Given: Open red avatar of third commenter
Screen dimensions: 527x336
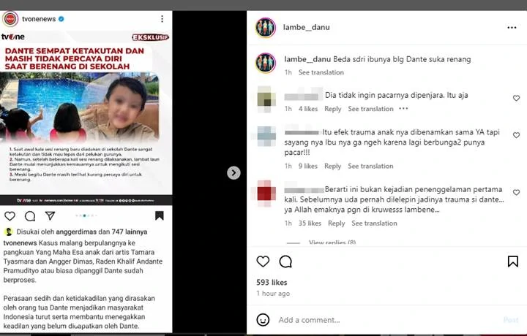Looking at the screenshot, I should click(x=266, y=193).
